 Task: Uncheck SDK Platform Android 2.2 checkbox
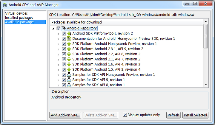tap(64, 54)
